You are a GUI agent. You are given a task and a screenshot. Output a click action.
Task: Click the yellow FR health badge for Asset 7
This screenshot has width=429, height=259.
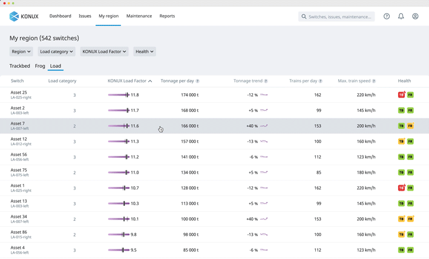(410, 126)
